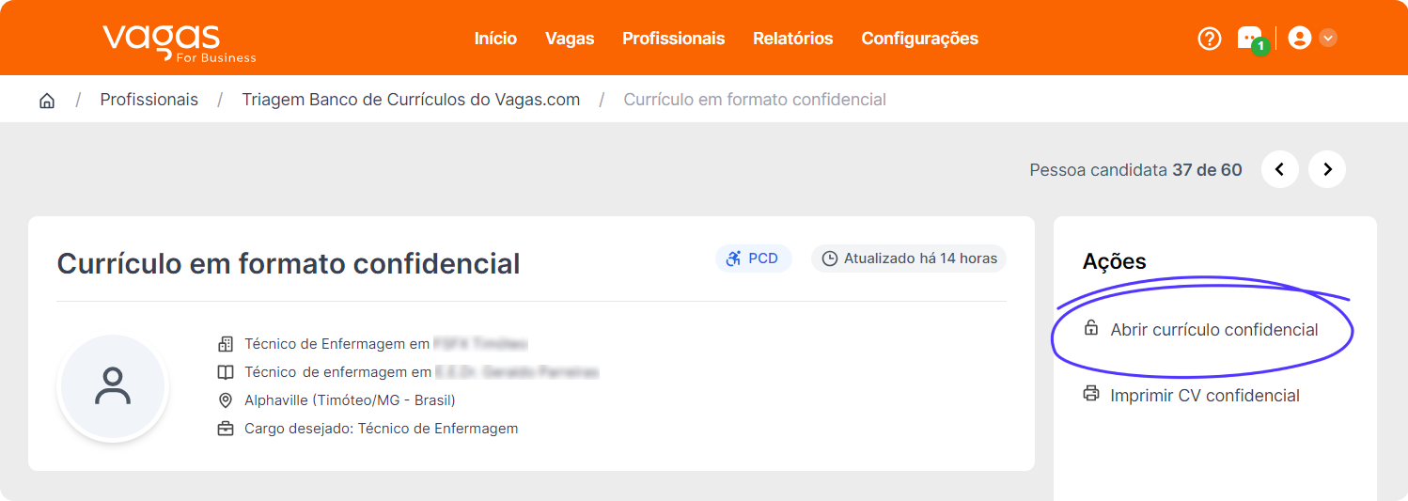Click the user account avatar icon
The height and width of the screenshot is (501, 1408).
1300,39
